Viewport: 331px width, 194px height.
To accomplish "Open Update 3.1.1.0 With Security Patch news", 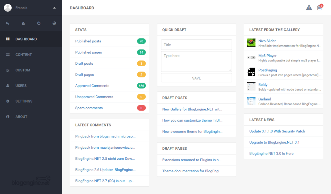I will click(277, 131).
